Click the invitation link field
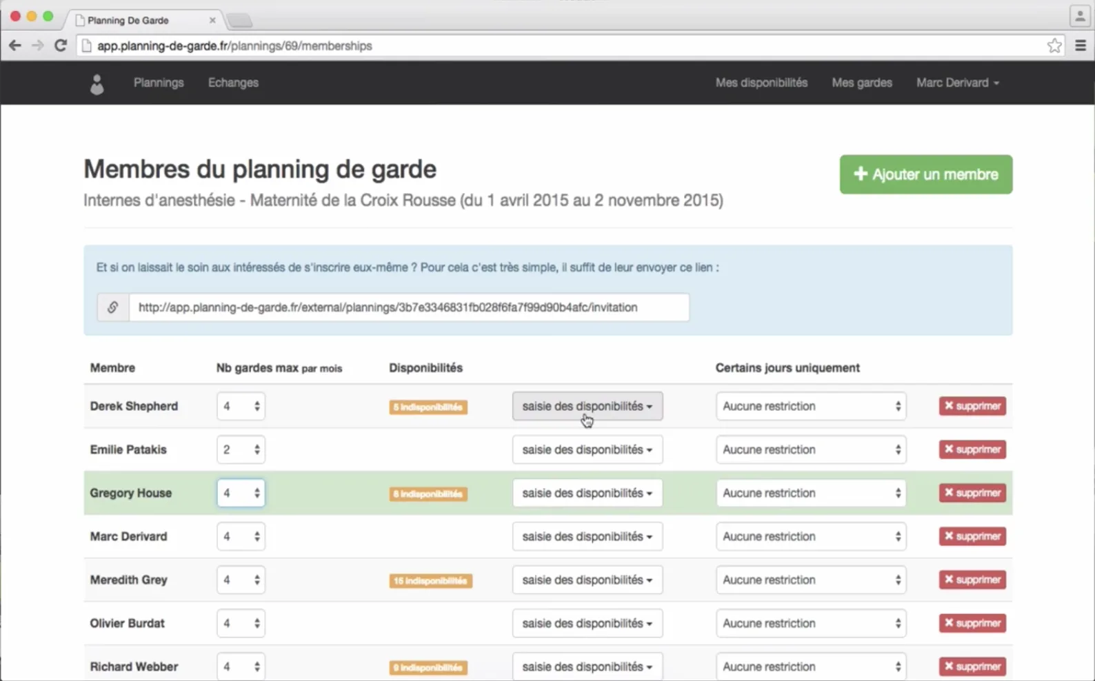 click(409, 307)
